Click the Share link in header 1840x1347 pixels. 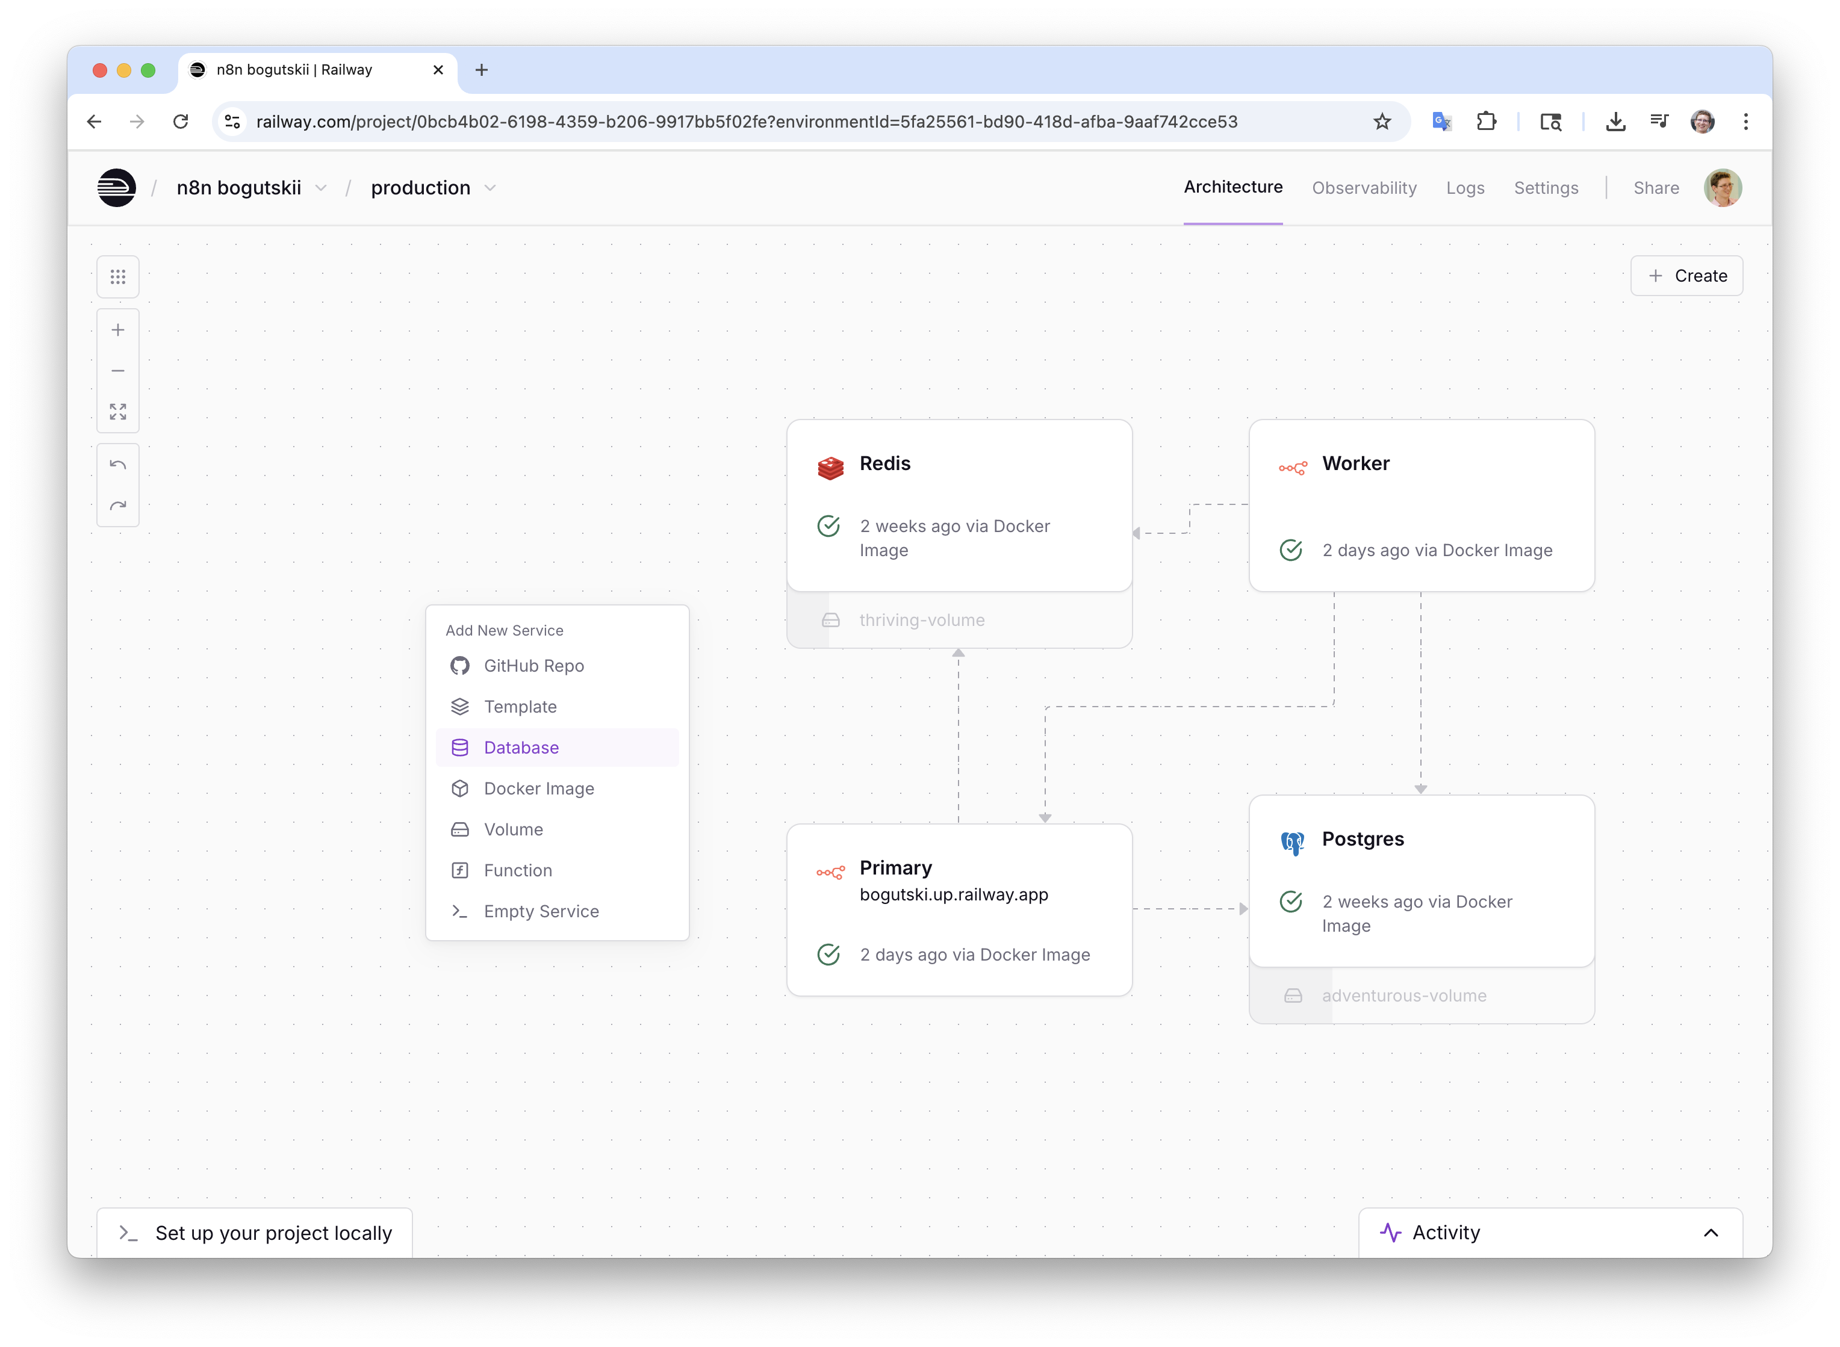(1656, 188)
